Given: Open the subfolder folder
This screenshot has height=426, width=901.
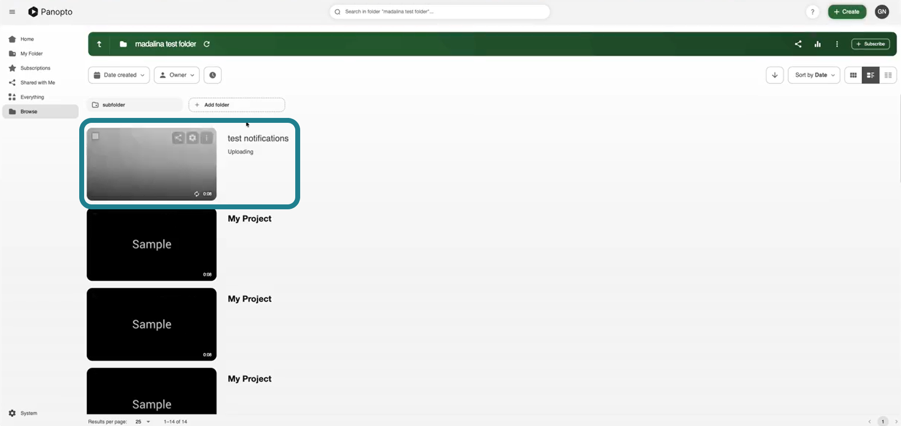Looking at the screenshot, I should pos(135,105).
